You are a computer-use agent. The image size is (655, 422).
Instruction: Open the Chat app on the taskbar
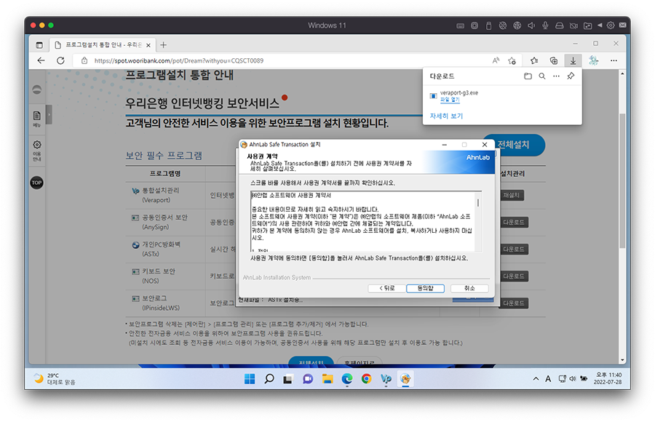pyautogui.click(x=308, y=379)
